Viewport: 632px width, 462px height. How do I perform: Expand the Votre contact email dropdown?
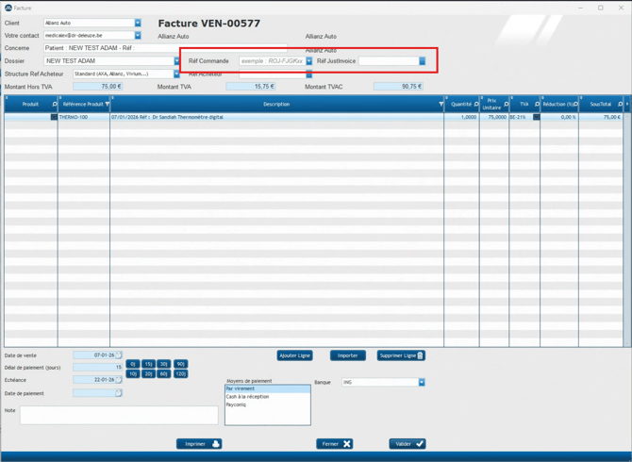[137, 36]
